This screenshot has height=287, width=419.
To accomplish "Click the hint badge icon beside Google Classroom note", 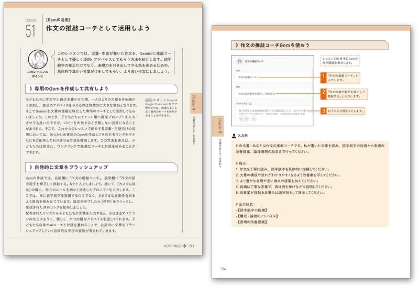I will (148, 100).
